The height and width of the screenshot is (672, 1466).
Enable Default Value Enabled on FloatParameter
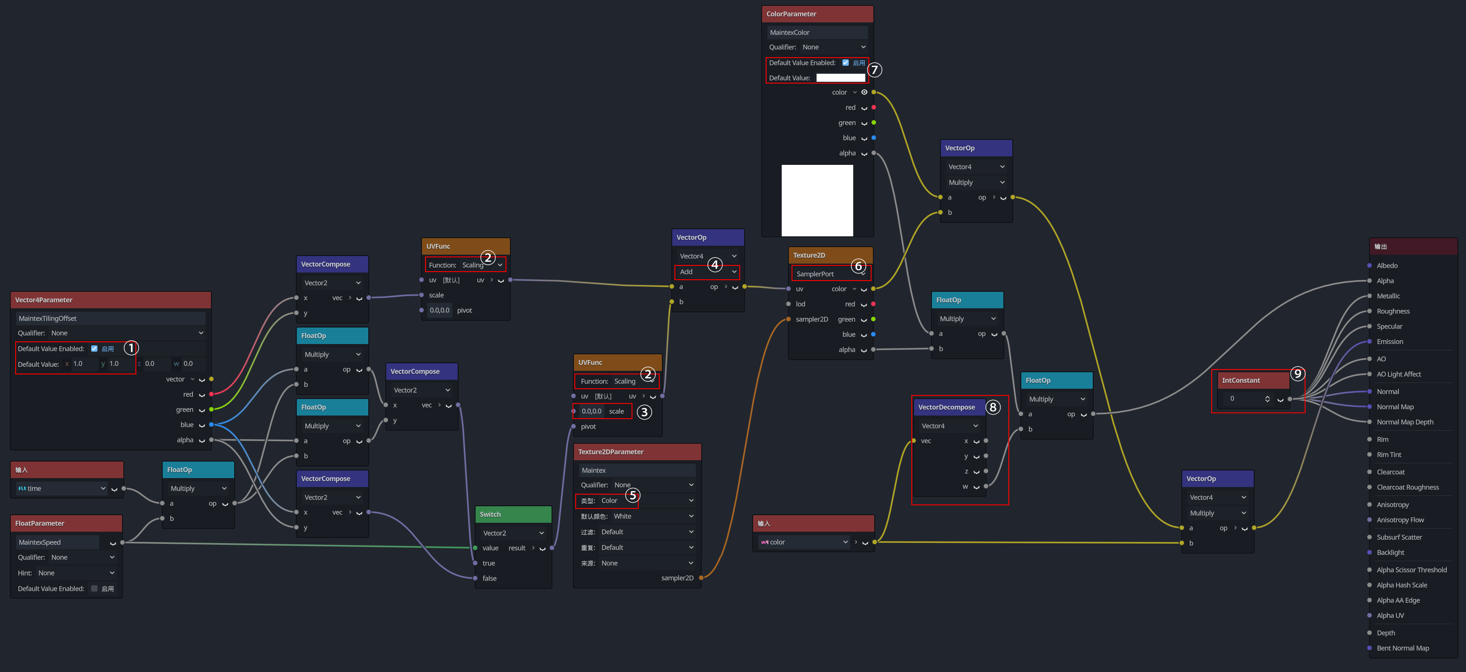[94, 589]
